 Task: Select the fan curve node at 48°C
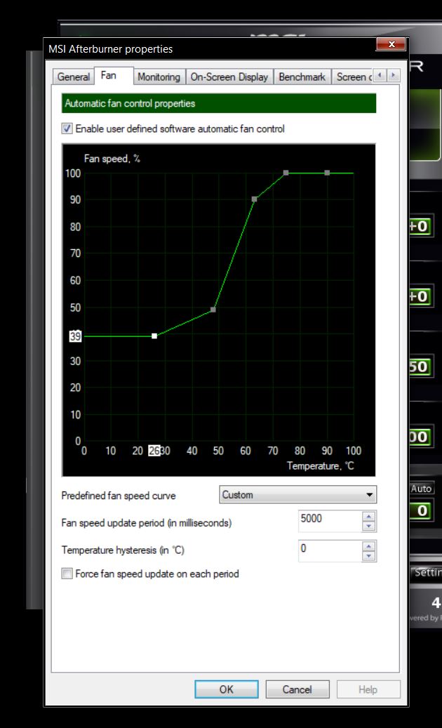pos(213,309)
